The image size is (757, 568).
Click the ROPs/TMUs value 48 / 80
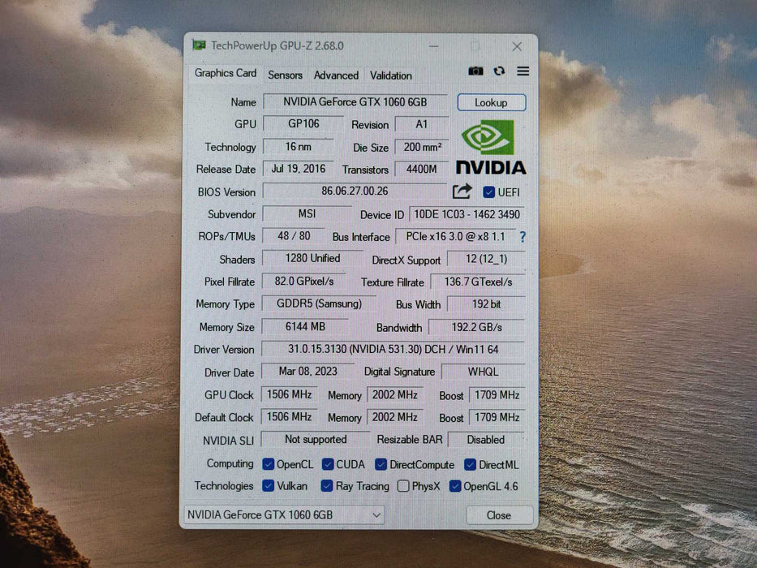[x=294, y=235]
